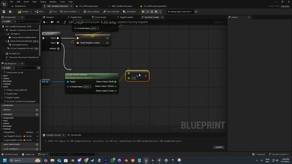Viewport: 292px width, 164px height.
Task: Open the Content Drawer
Action: pos(10,154)
